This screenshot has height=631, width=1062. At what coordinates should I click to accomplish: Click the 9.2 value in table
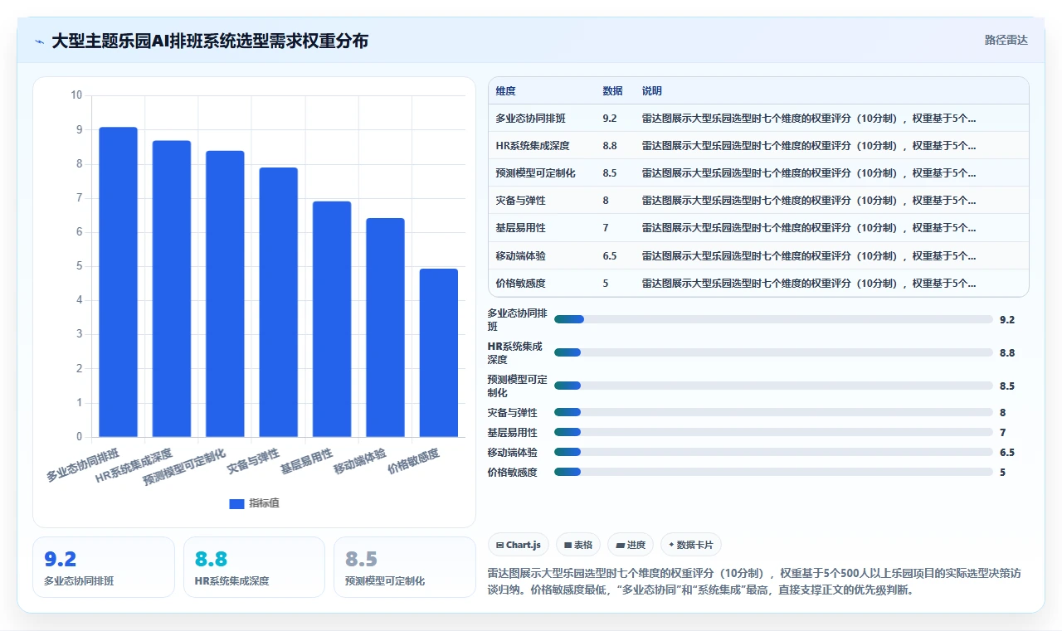tap(610, 119)
